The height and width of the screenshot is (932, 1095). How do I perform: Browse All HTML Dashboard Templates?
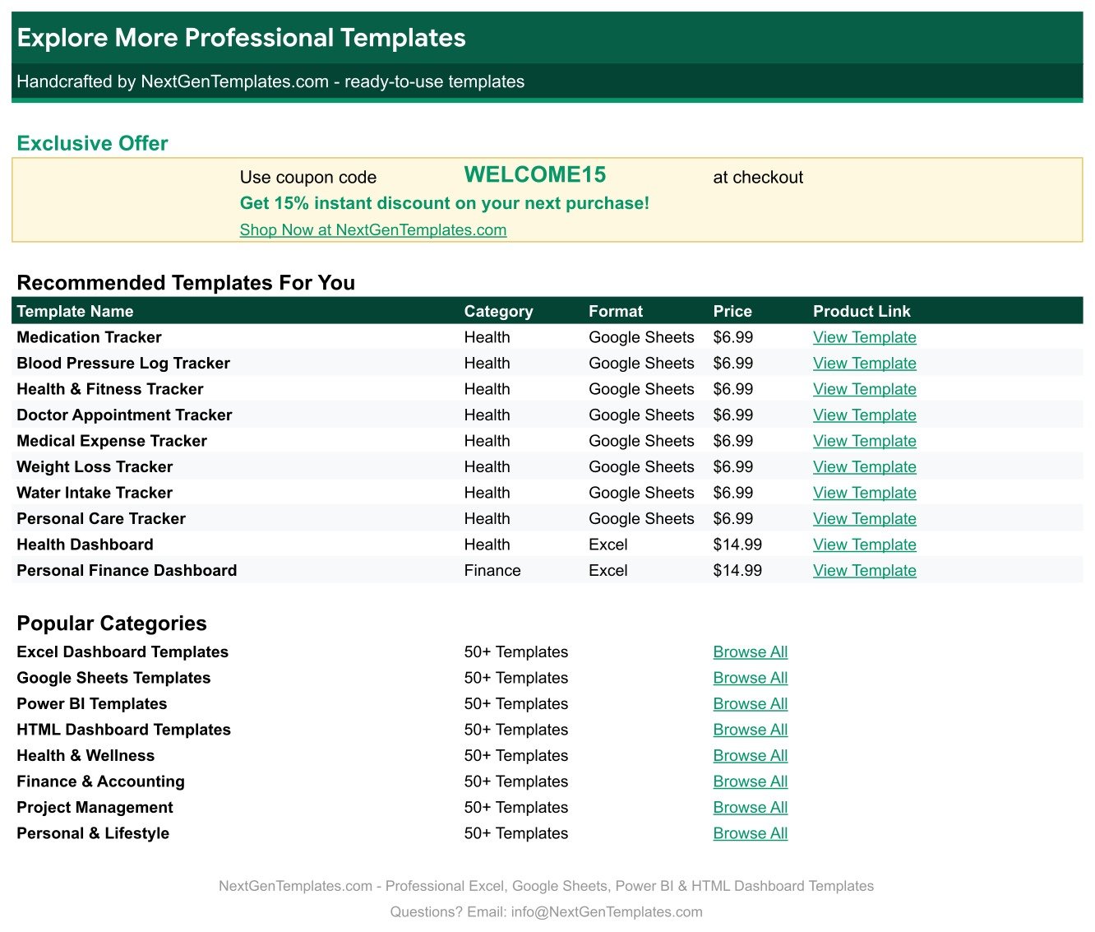pos(750,730)
